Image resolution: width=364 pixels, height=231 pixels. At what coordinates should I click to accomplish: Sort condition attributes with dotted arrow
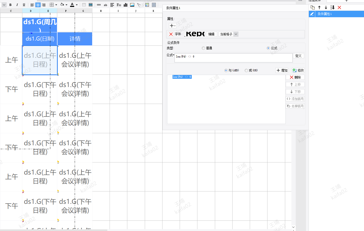(x=332, y=7)
